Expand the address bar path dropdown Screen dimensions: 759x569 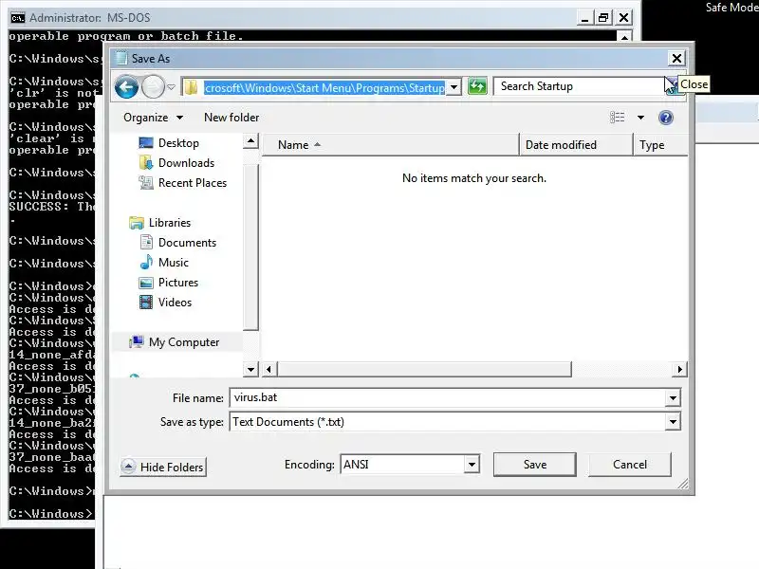pyautogui.click(x=454, y=87)
